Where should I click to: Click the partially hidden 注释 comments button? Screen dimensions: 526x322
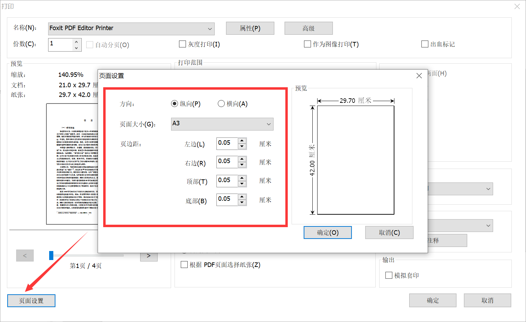point(447,241)
